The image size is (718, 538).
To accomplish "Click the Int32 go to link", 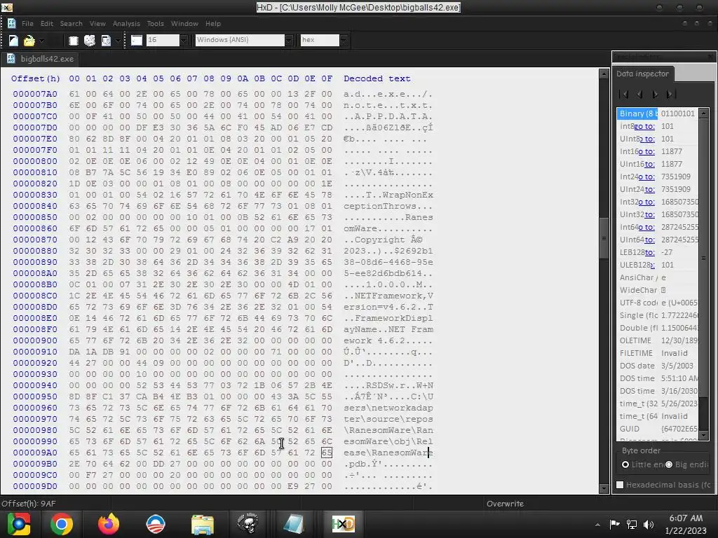I will coord(646,202).
